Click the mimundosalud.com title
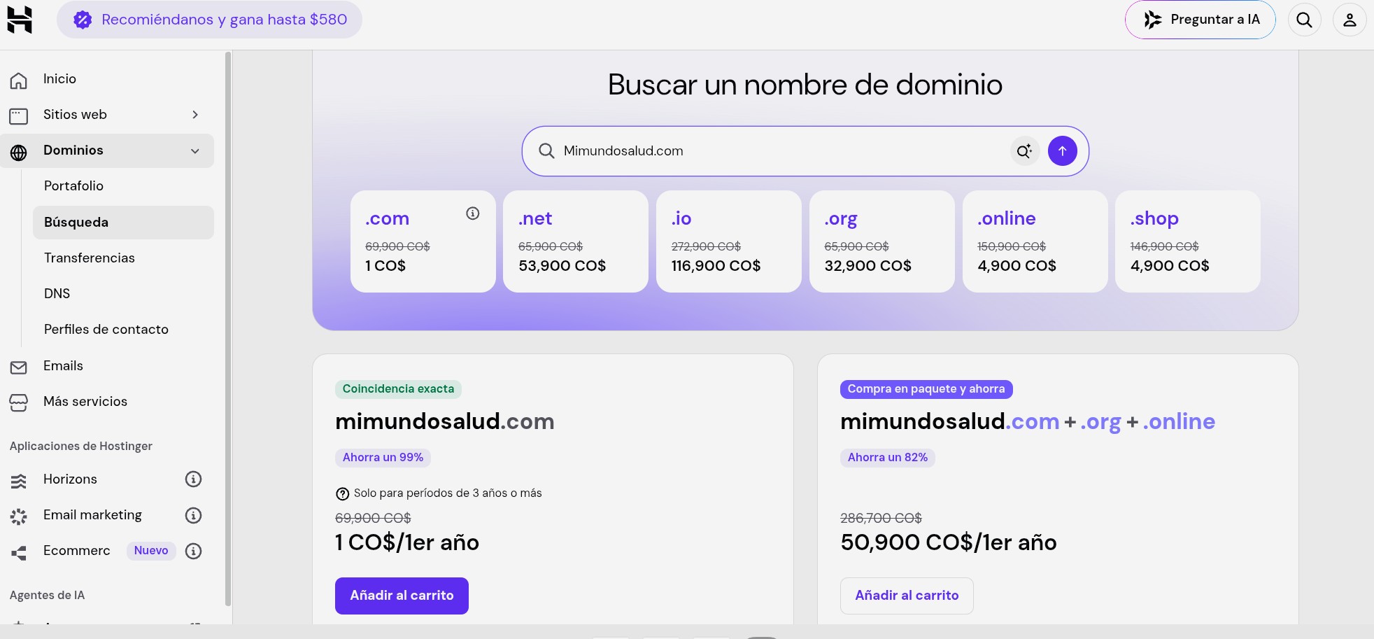This screenshot has height=639, width=1374. click(445, 421)
